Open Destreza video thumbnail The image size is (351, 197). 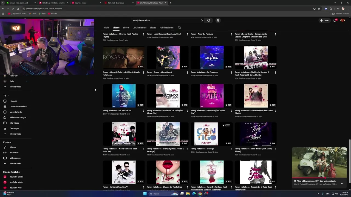(212, 96)
